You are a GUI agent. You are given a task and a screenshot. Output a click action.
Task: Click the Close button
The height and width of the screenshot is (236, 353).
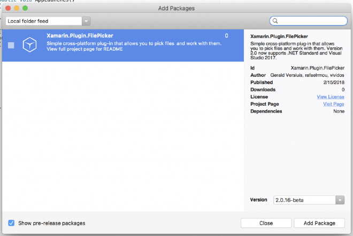(266, 223)
